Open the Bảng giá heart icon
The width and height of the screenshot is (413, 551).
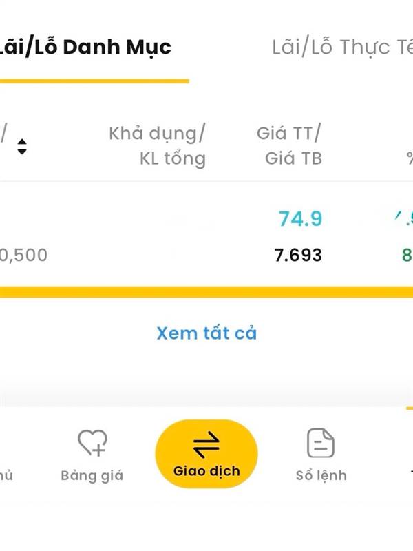pyautogui.click(x=92, y=443)
